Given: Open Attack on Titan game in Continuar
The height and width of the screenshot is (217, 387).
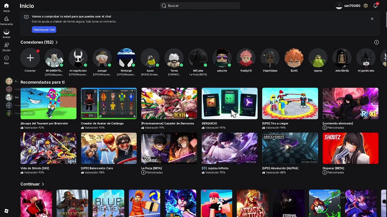Looking at the screenshot, I should point(252,203).
